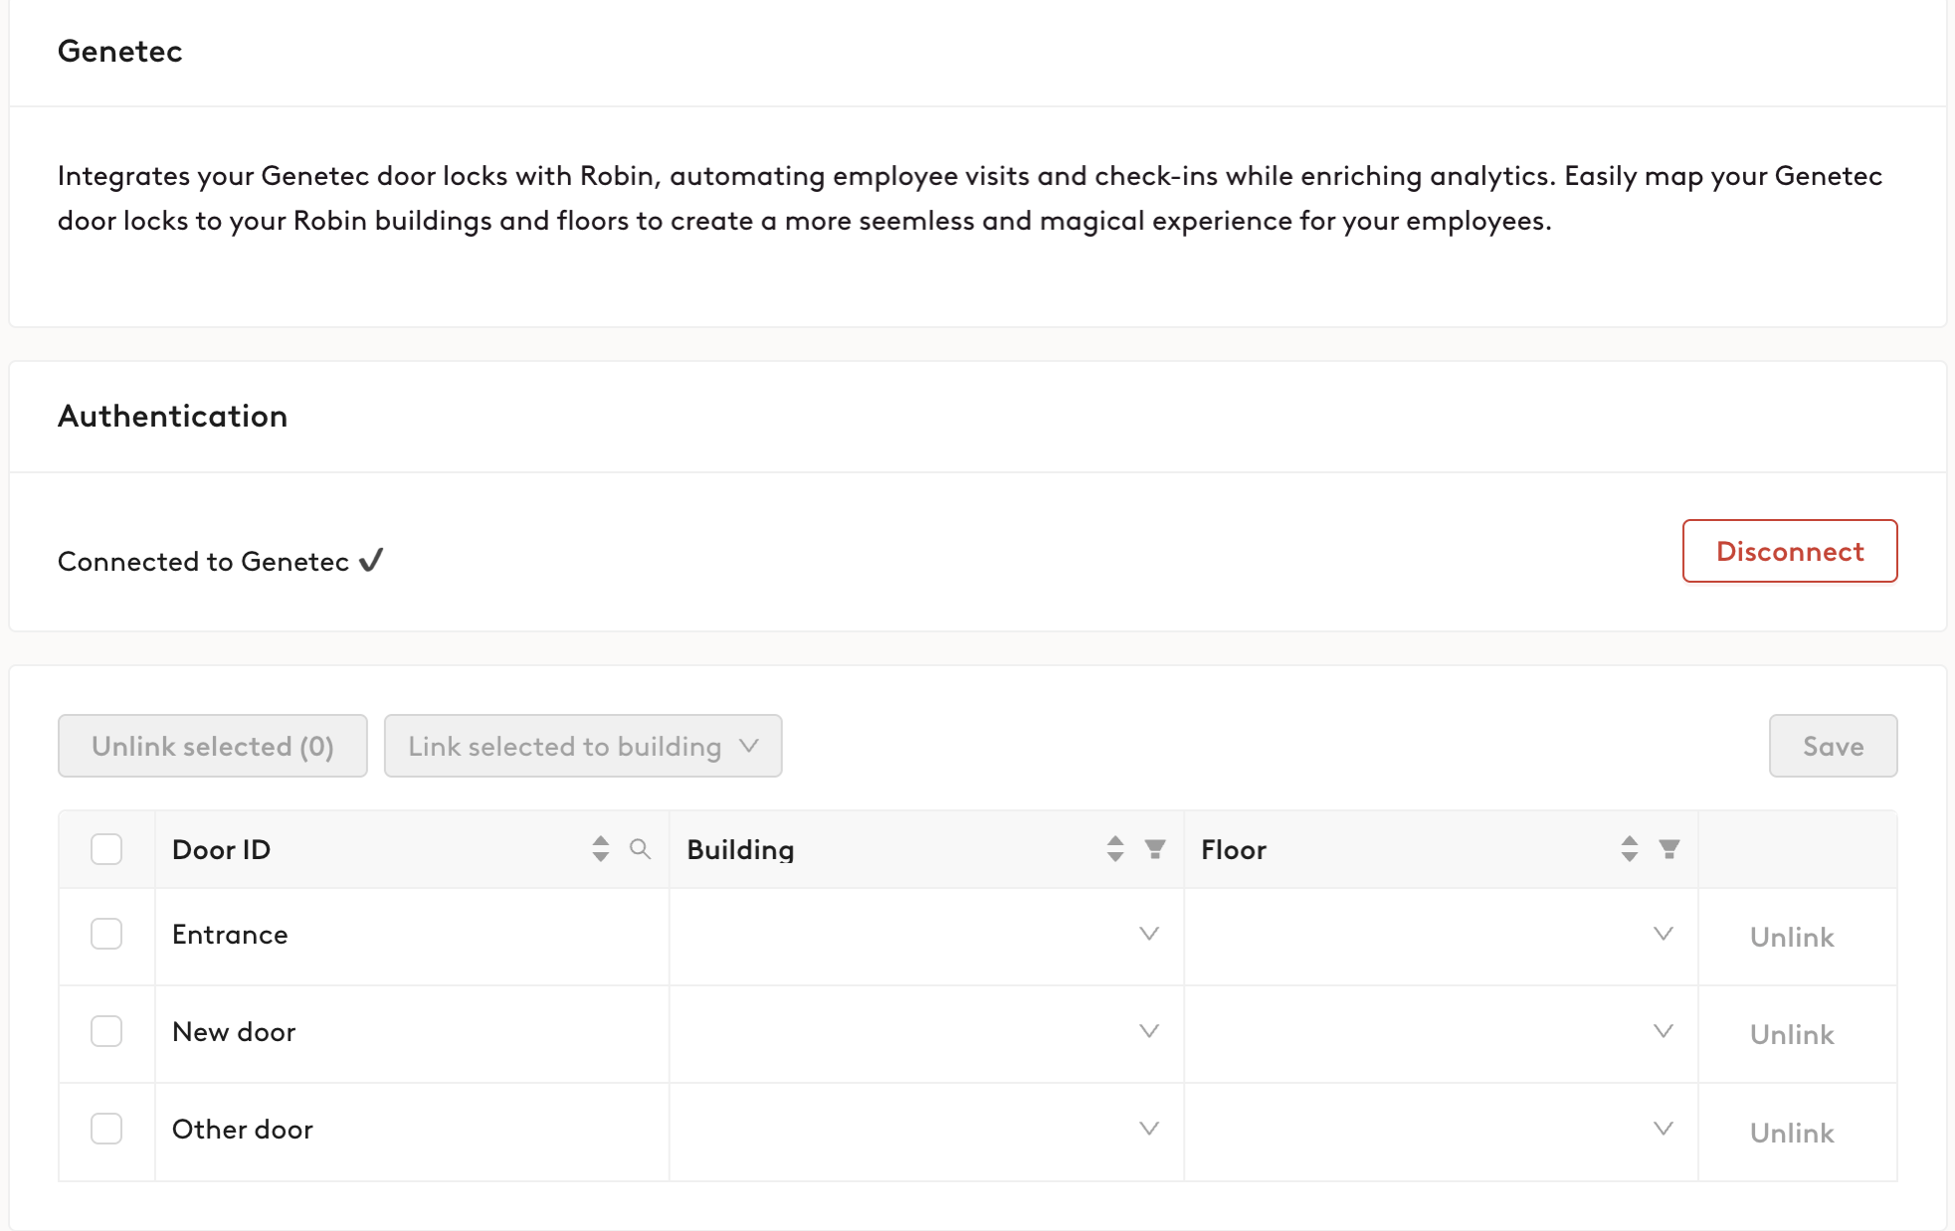This screenshot has width=1955, height=1231.
Task: Select the Entrance door name
Action: [230, 935]
